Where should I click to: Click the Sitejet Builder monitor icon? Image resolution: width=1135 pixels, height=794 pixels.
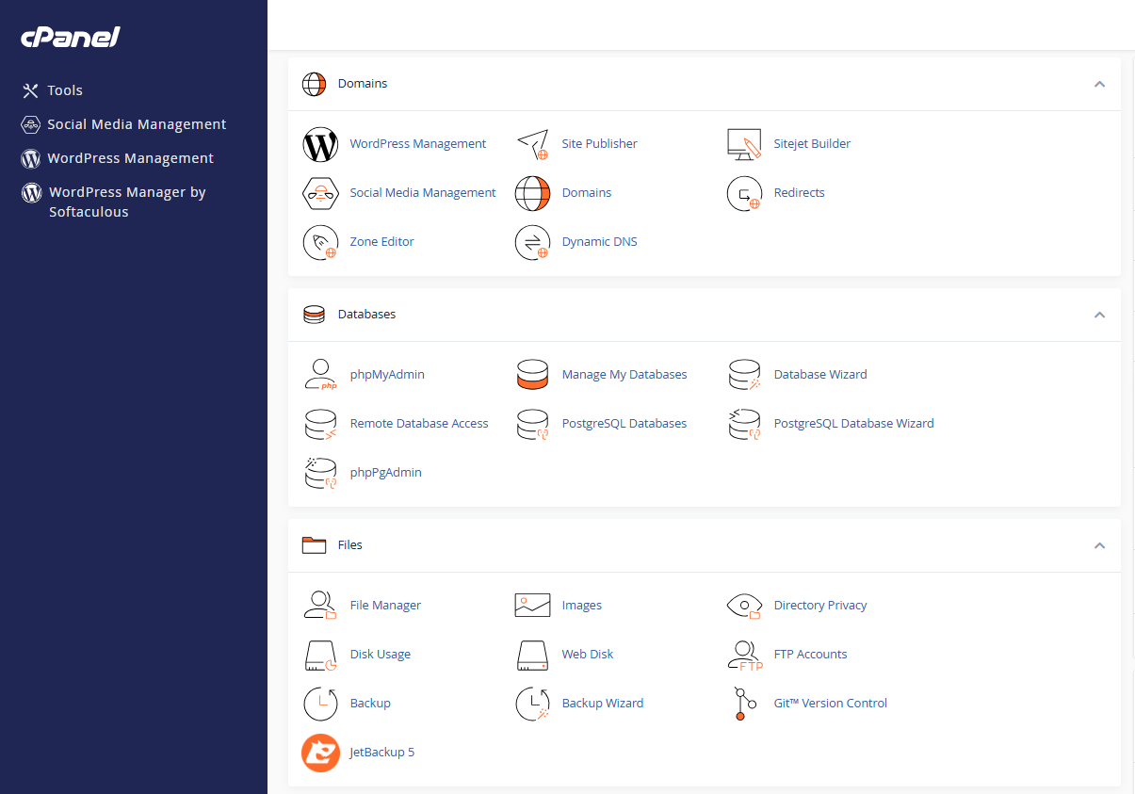coord(744,144)
